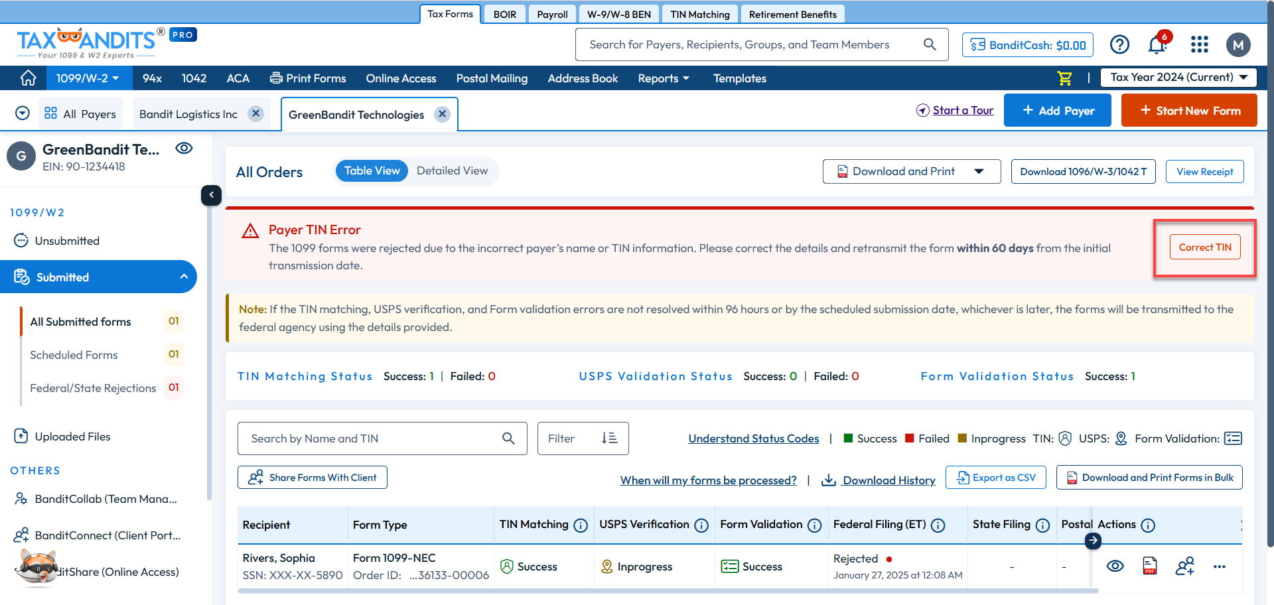Screen dimensions: 1274x605
Task: Open more actions ellipsis for Rivers row
Action: 1220,567
